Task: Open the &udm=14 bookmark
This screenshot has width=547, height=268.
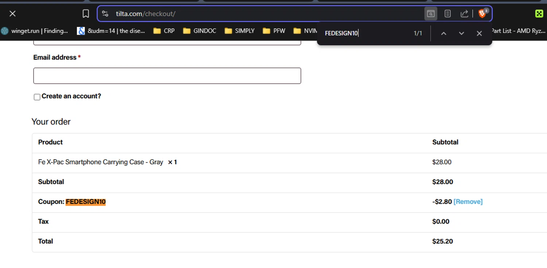Action: (x=111, y=31)
